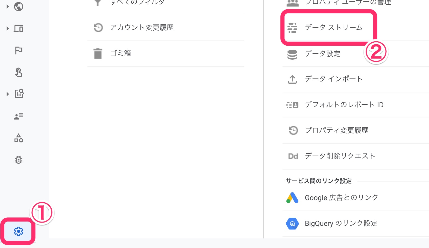Open データ設定 menu item
Screen dimensions: 429x248
(322, 54)
